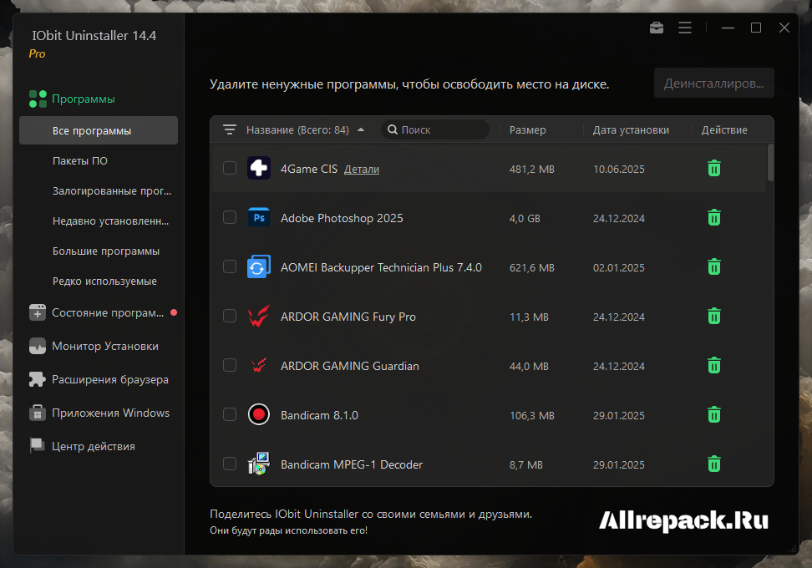This screenshot has width=812, height=568.
Task: Check the 4Game CIS checkbox
Action: click(230, 168)
